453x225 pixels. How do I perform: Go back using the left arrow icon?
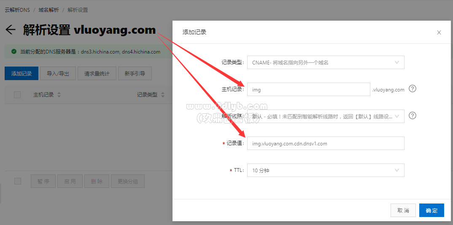(x=11, y=30)
